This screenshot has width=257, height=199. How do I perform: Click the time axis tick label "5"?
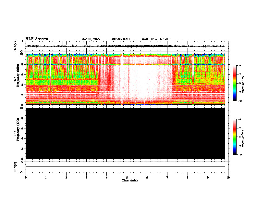click(x=127, y=178)
